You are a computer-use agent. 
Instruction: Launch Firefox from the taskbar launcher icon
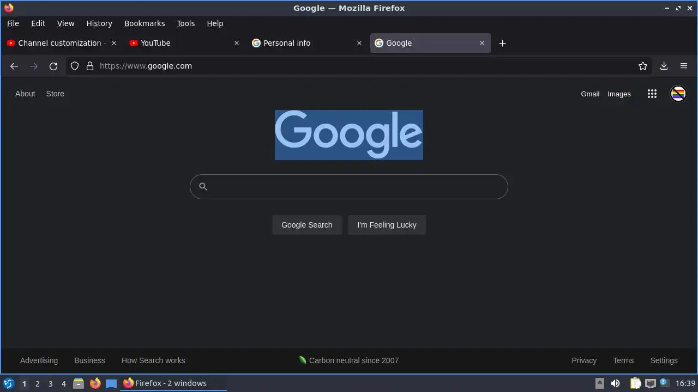click(95, 383)
